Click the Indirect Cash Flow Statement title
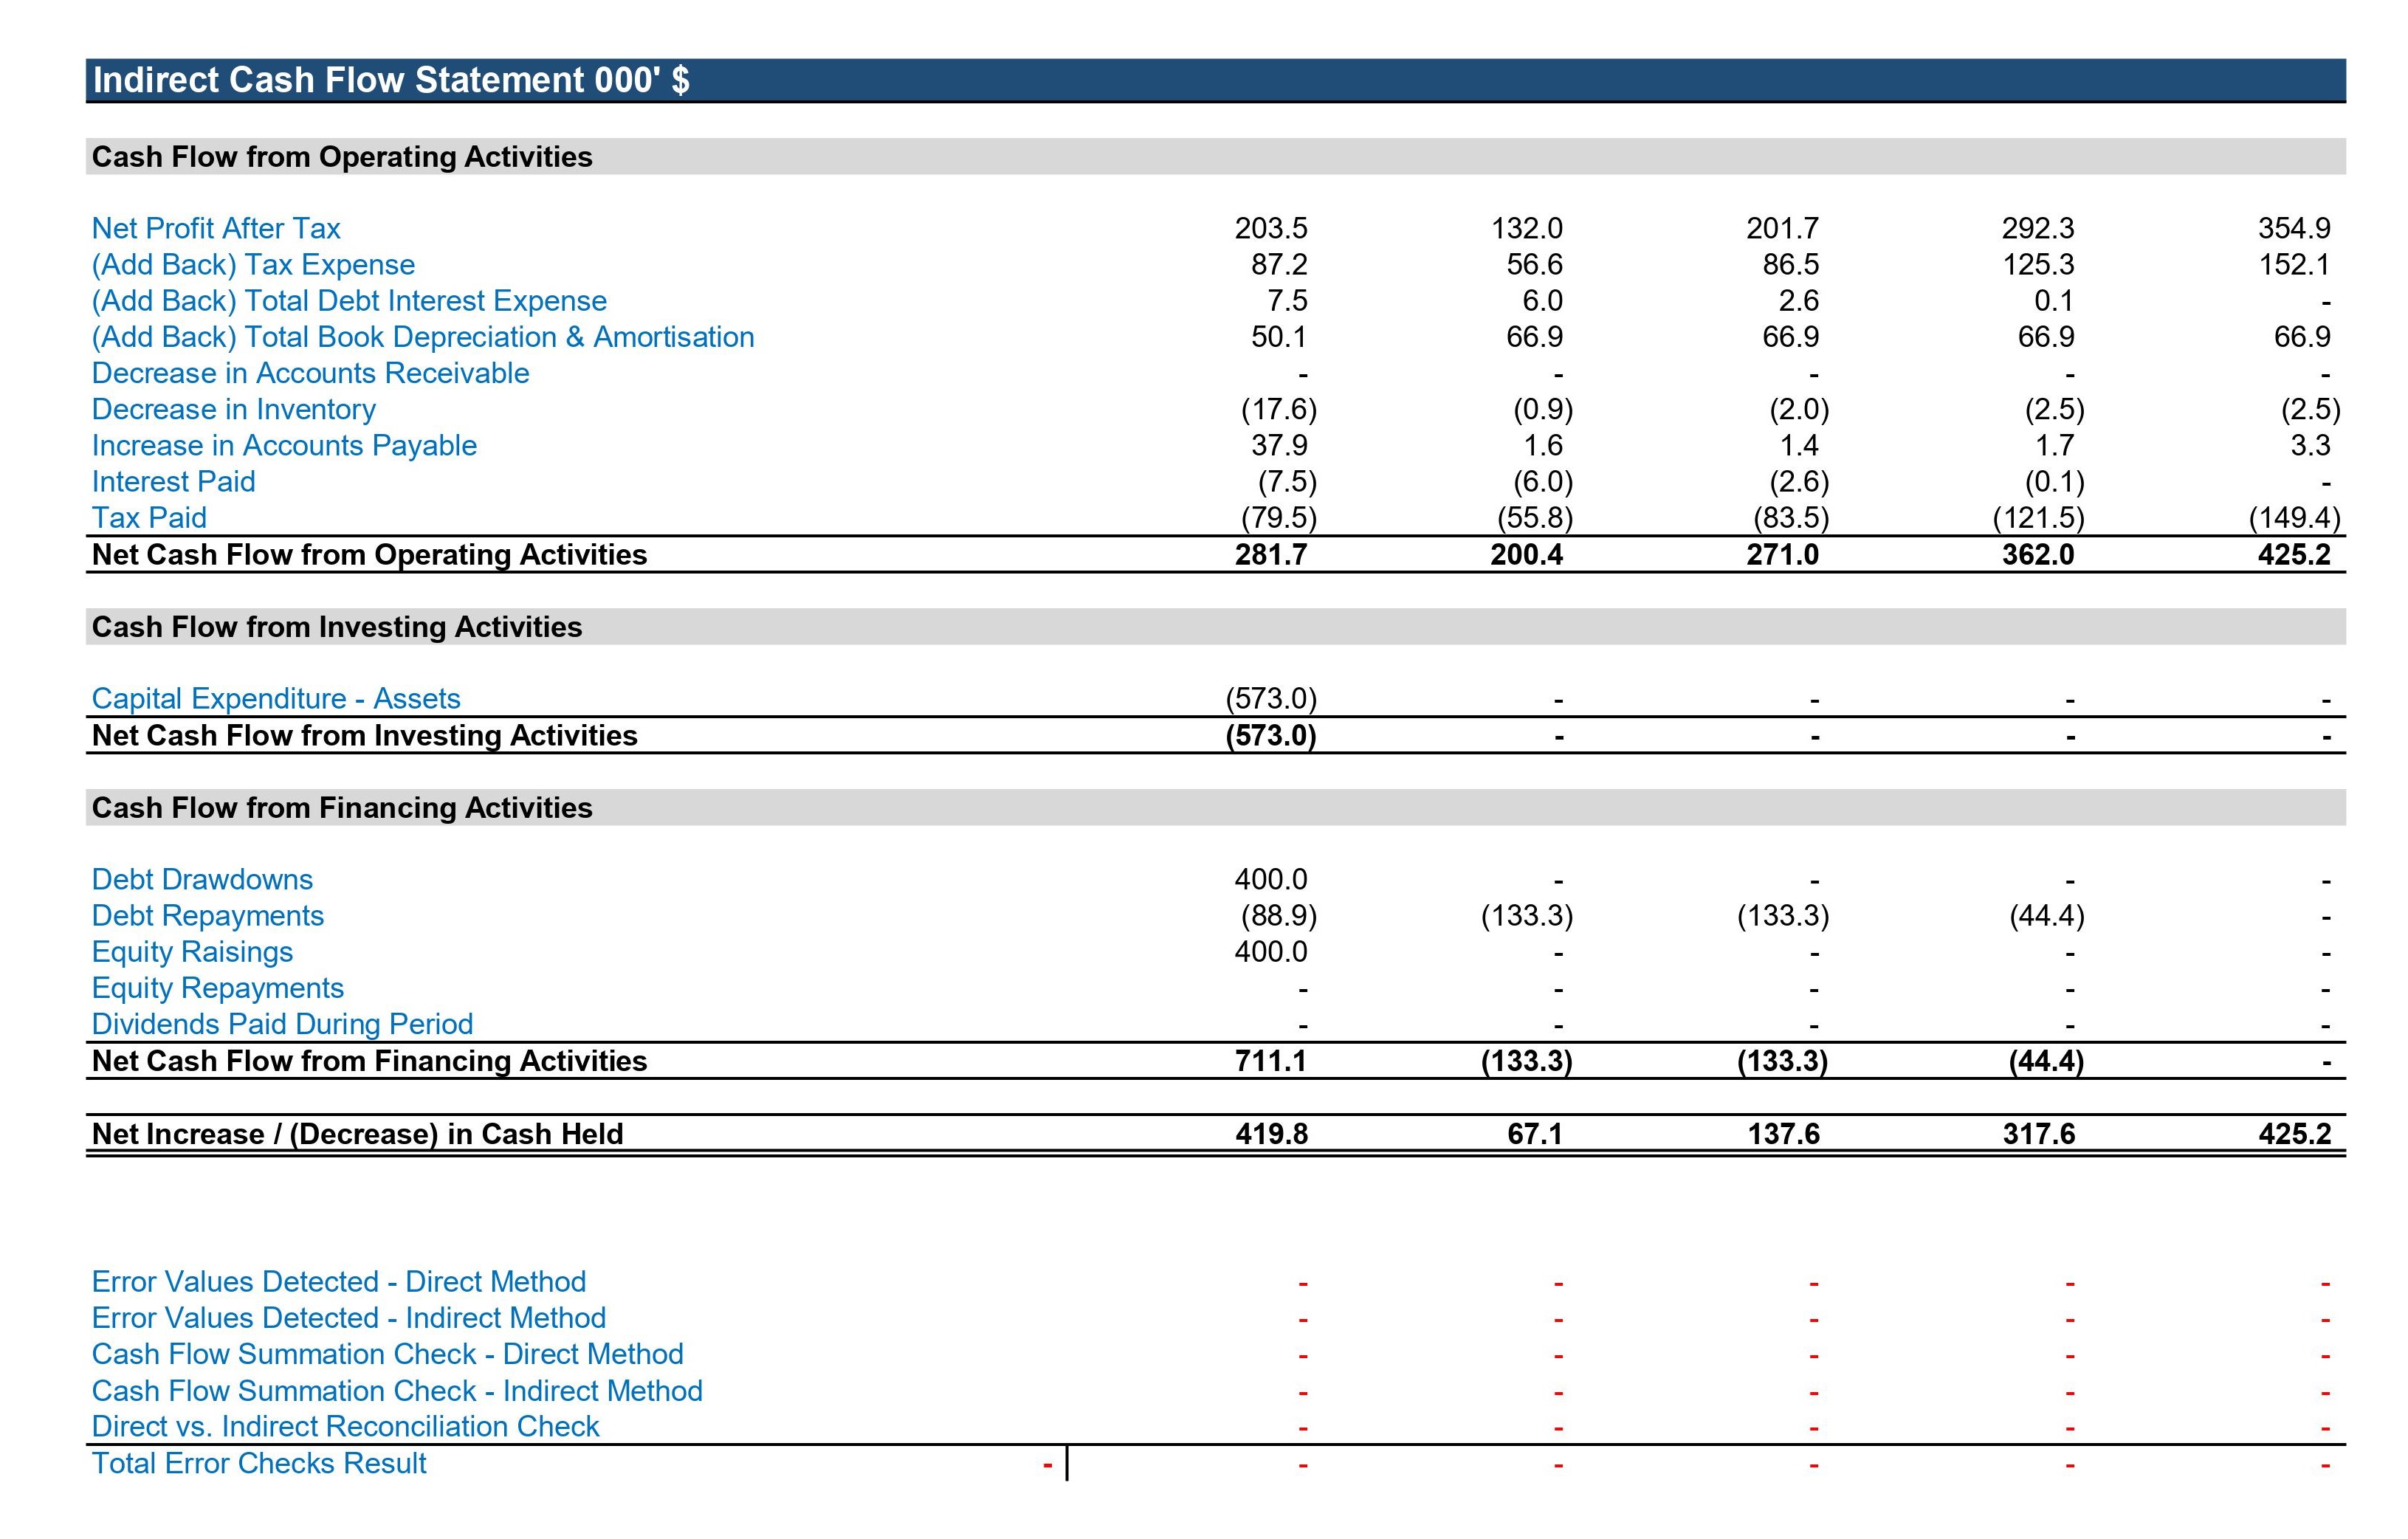Screen dimensions: 2408x1539 point(391,80)
